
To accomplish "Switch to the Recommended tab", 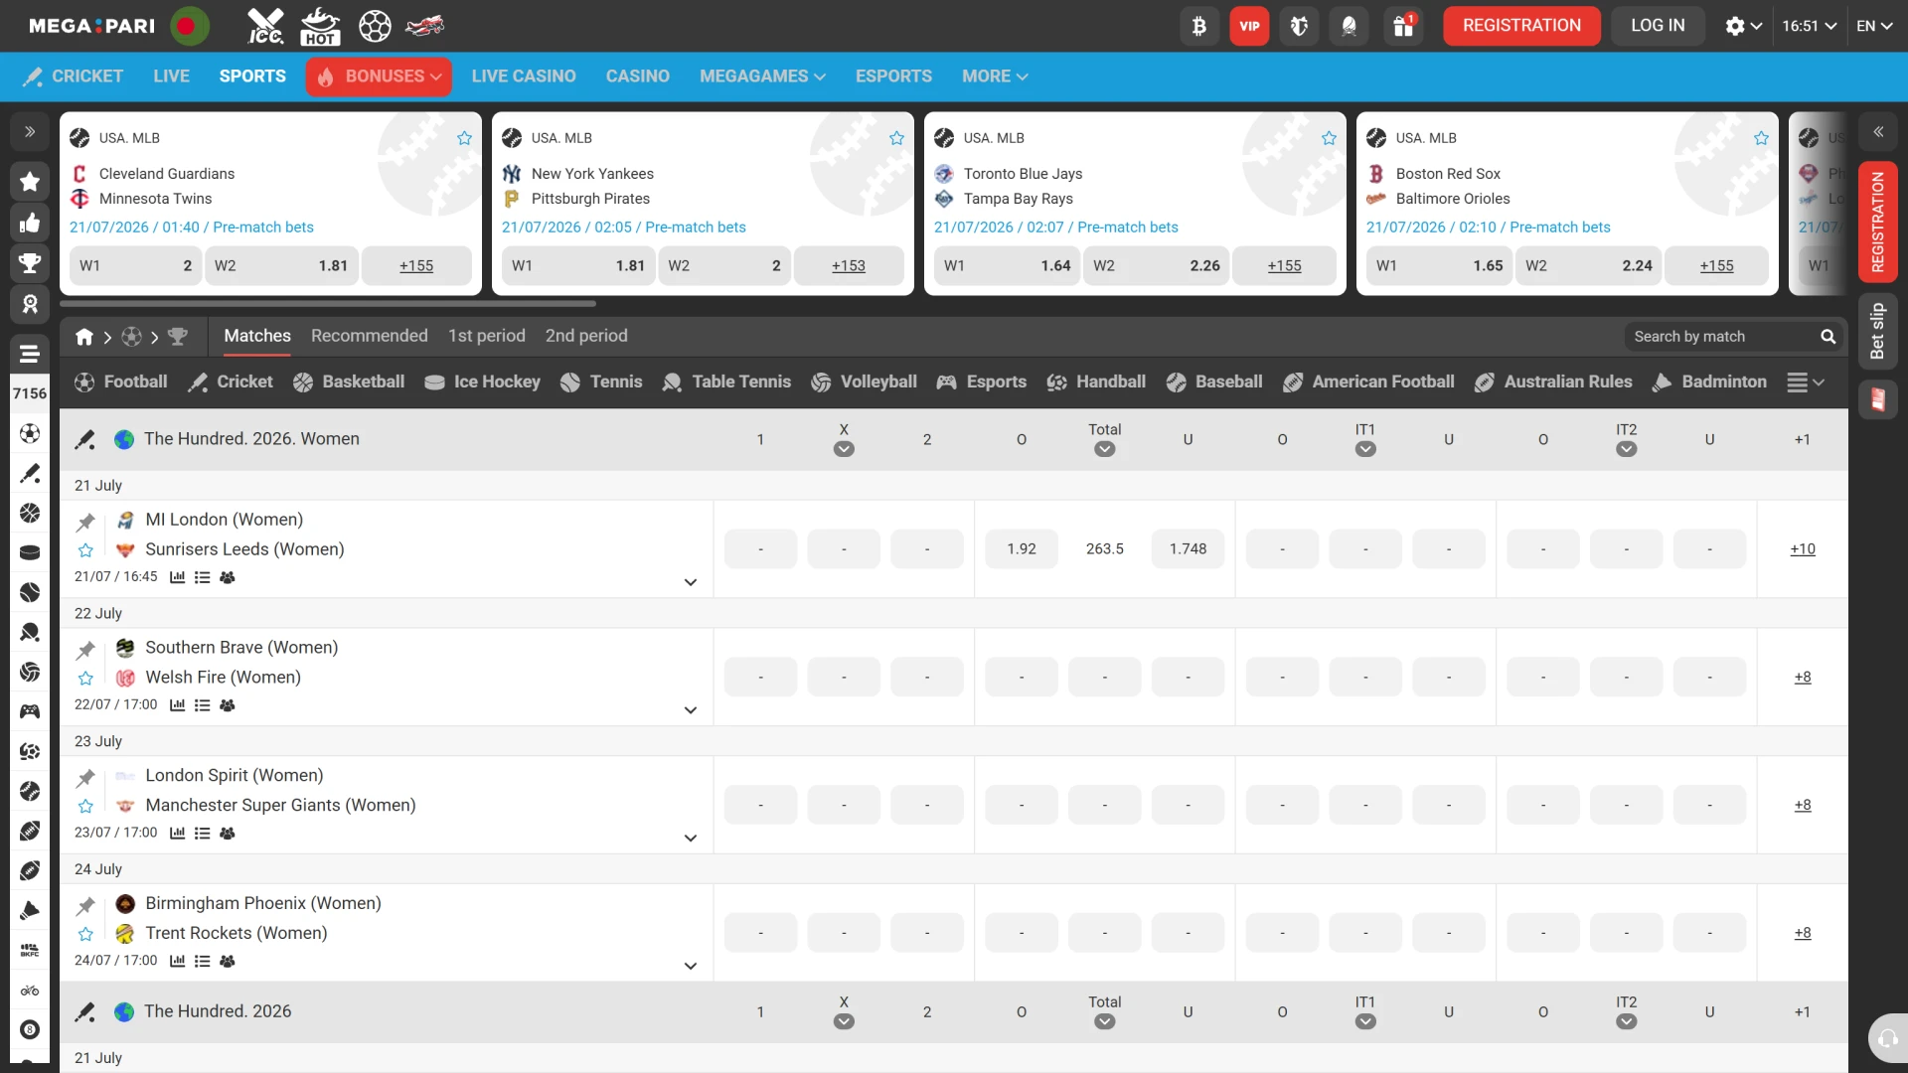I will point(370,336).
